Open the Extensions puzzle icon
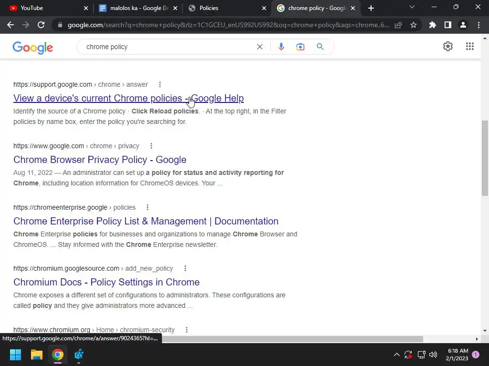 pos(433,25)
